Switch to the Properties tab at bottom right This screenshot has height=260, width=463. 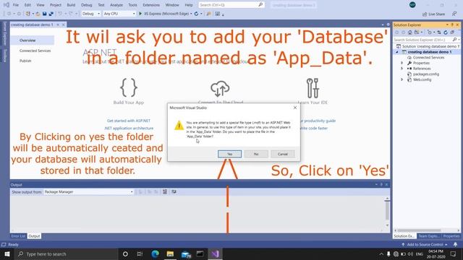point(451,236)
